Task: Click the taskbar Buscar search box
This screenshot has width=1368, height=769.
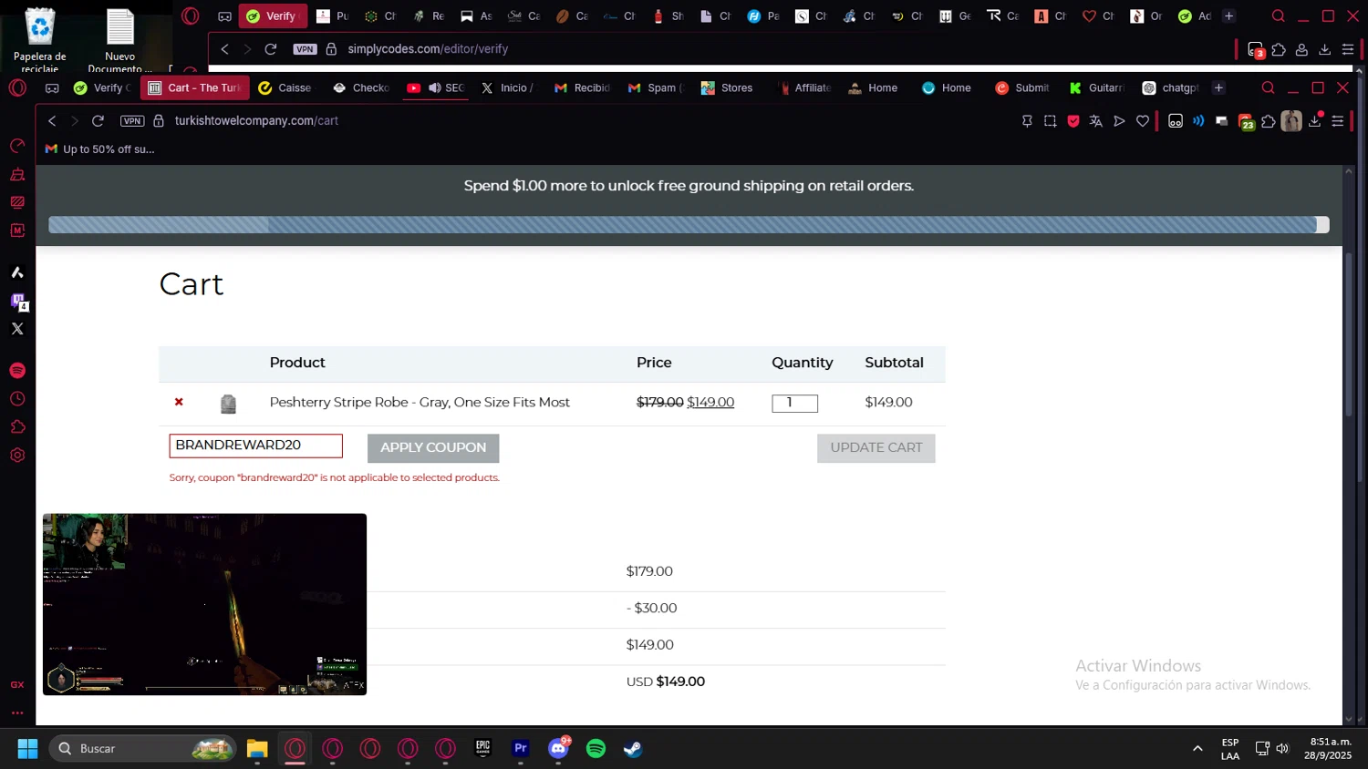Action: click(143, 749)
